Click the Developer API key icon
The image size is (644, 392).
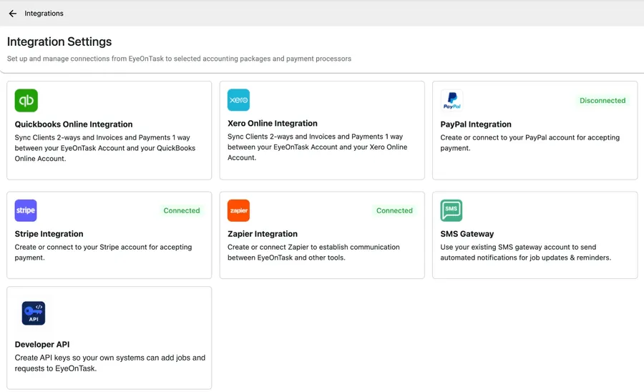point(33,313)
